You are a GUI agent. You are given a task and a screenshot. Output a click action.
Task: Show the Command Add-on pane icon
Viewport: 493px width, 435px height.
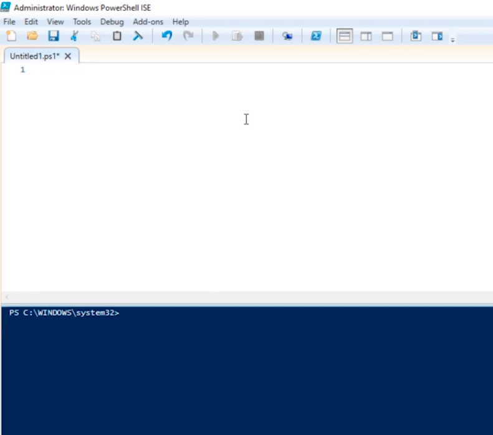[437, 36]
